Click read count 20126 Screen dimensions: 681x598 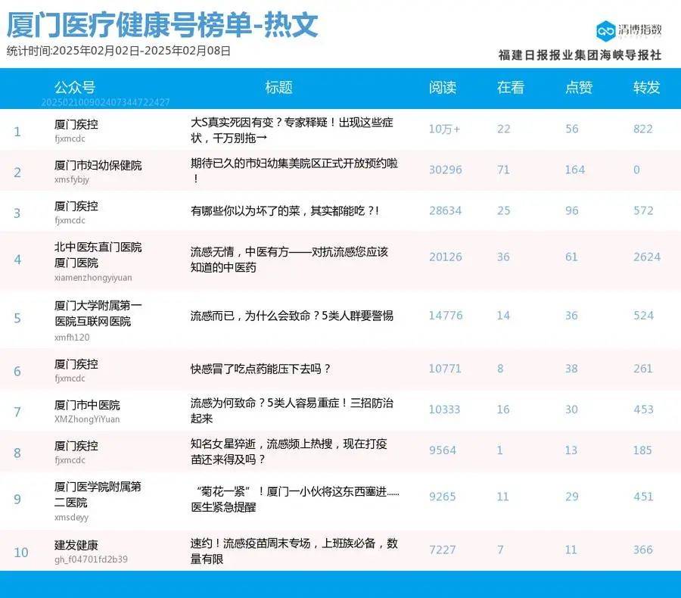point(445,257)
